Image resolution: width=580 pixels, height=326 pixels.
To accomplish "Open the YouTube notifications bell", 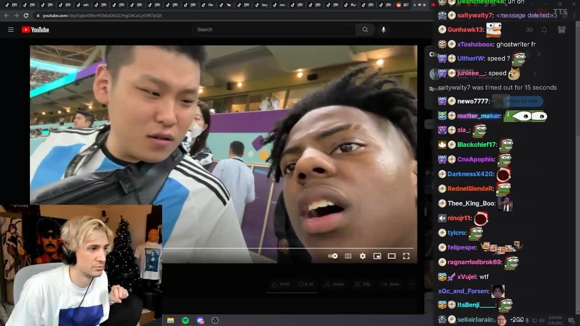I will click(x=544, y=30).
